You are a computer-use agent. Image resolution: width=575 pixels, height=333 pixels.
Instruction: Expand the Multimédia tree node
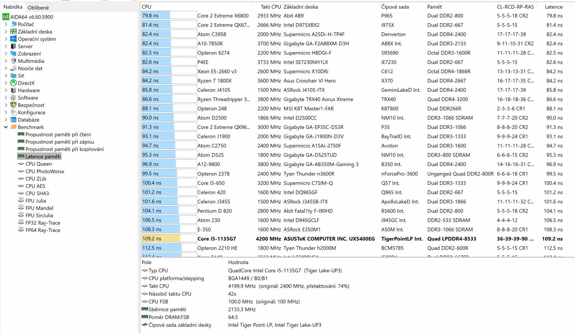pos(6,61)
